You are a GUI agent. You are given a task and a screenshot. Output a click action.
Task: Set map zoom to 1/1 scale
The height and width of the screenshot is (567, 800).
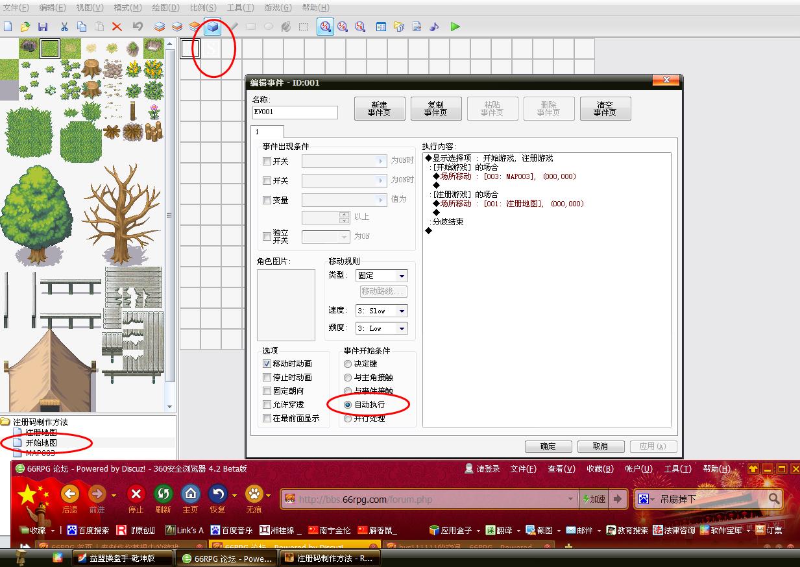[x=325, y=27]
